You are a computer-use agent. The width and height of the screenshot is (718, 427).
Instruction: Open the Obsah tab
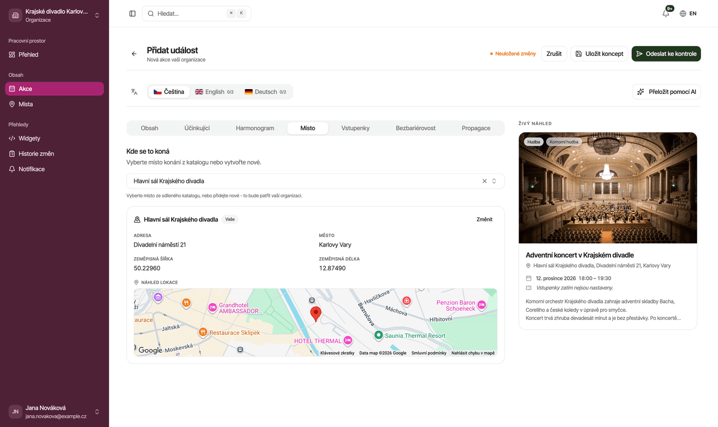[x=150, y=128]
